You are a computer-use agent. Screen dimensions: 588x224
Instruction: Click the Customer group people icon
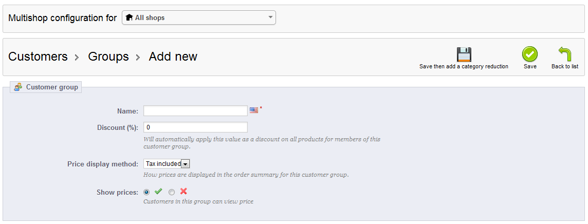point(18,87)
